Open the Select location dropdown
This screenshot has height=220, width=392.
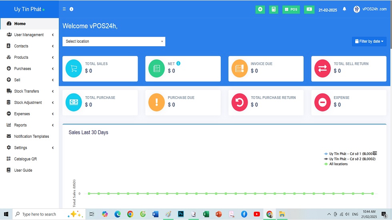click(x=114, y=42)
